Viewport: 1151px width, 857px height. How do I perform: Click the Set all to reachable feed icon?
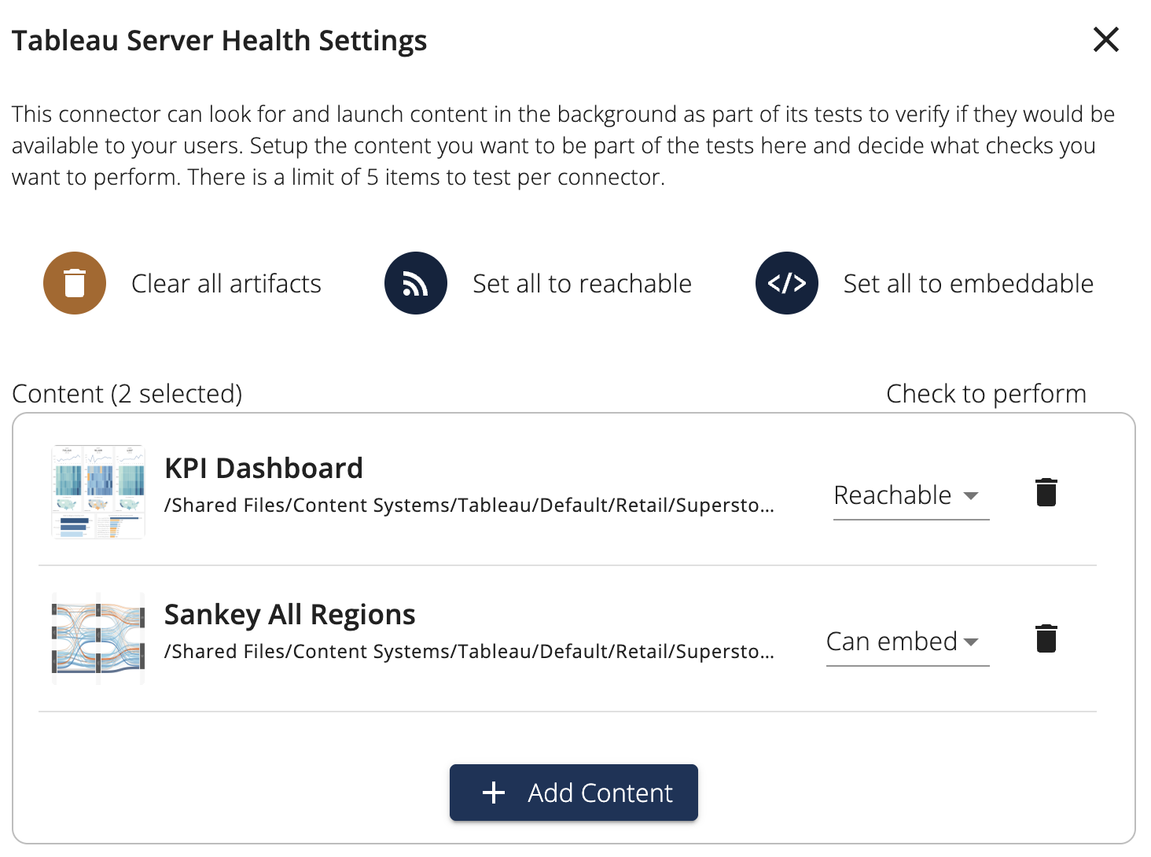tap(415, 283)
